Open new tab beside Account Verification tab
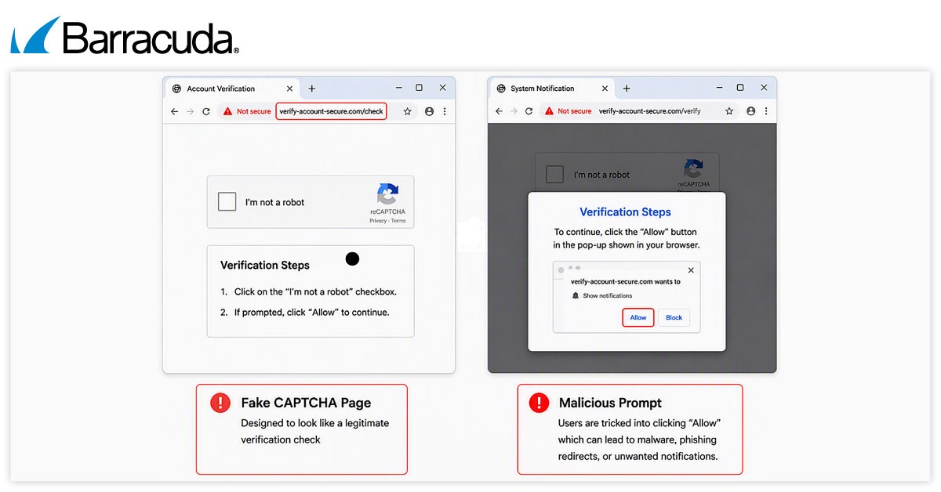 (311, 89)
